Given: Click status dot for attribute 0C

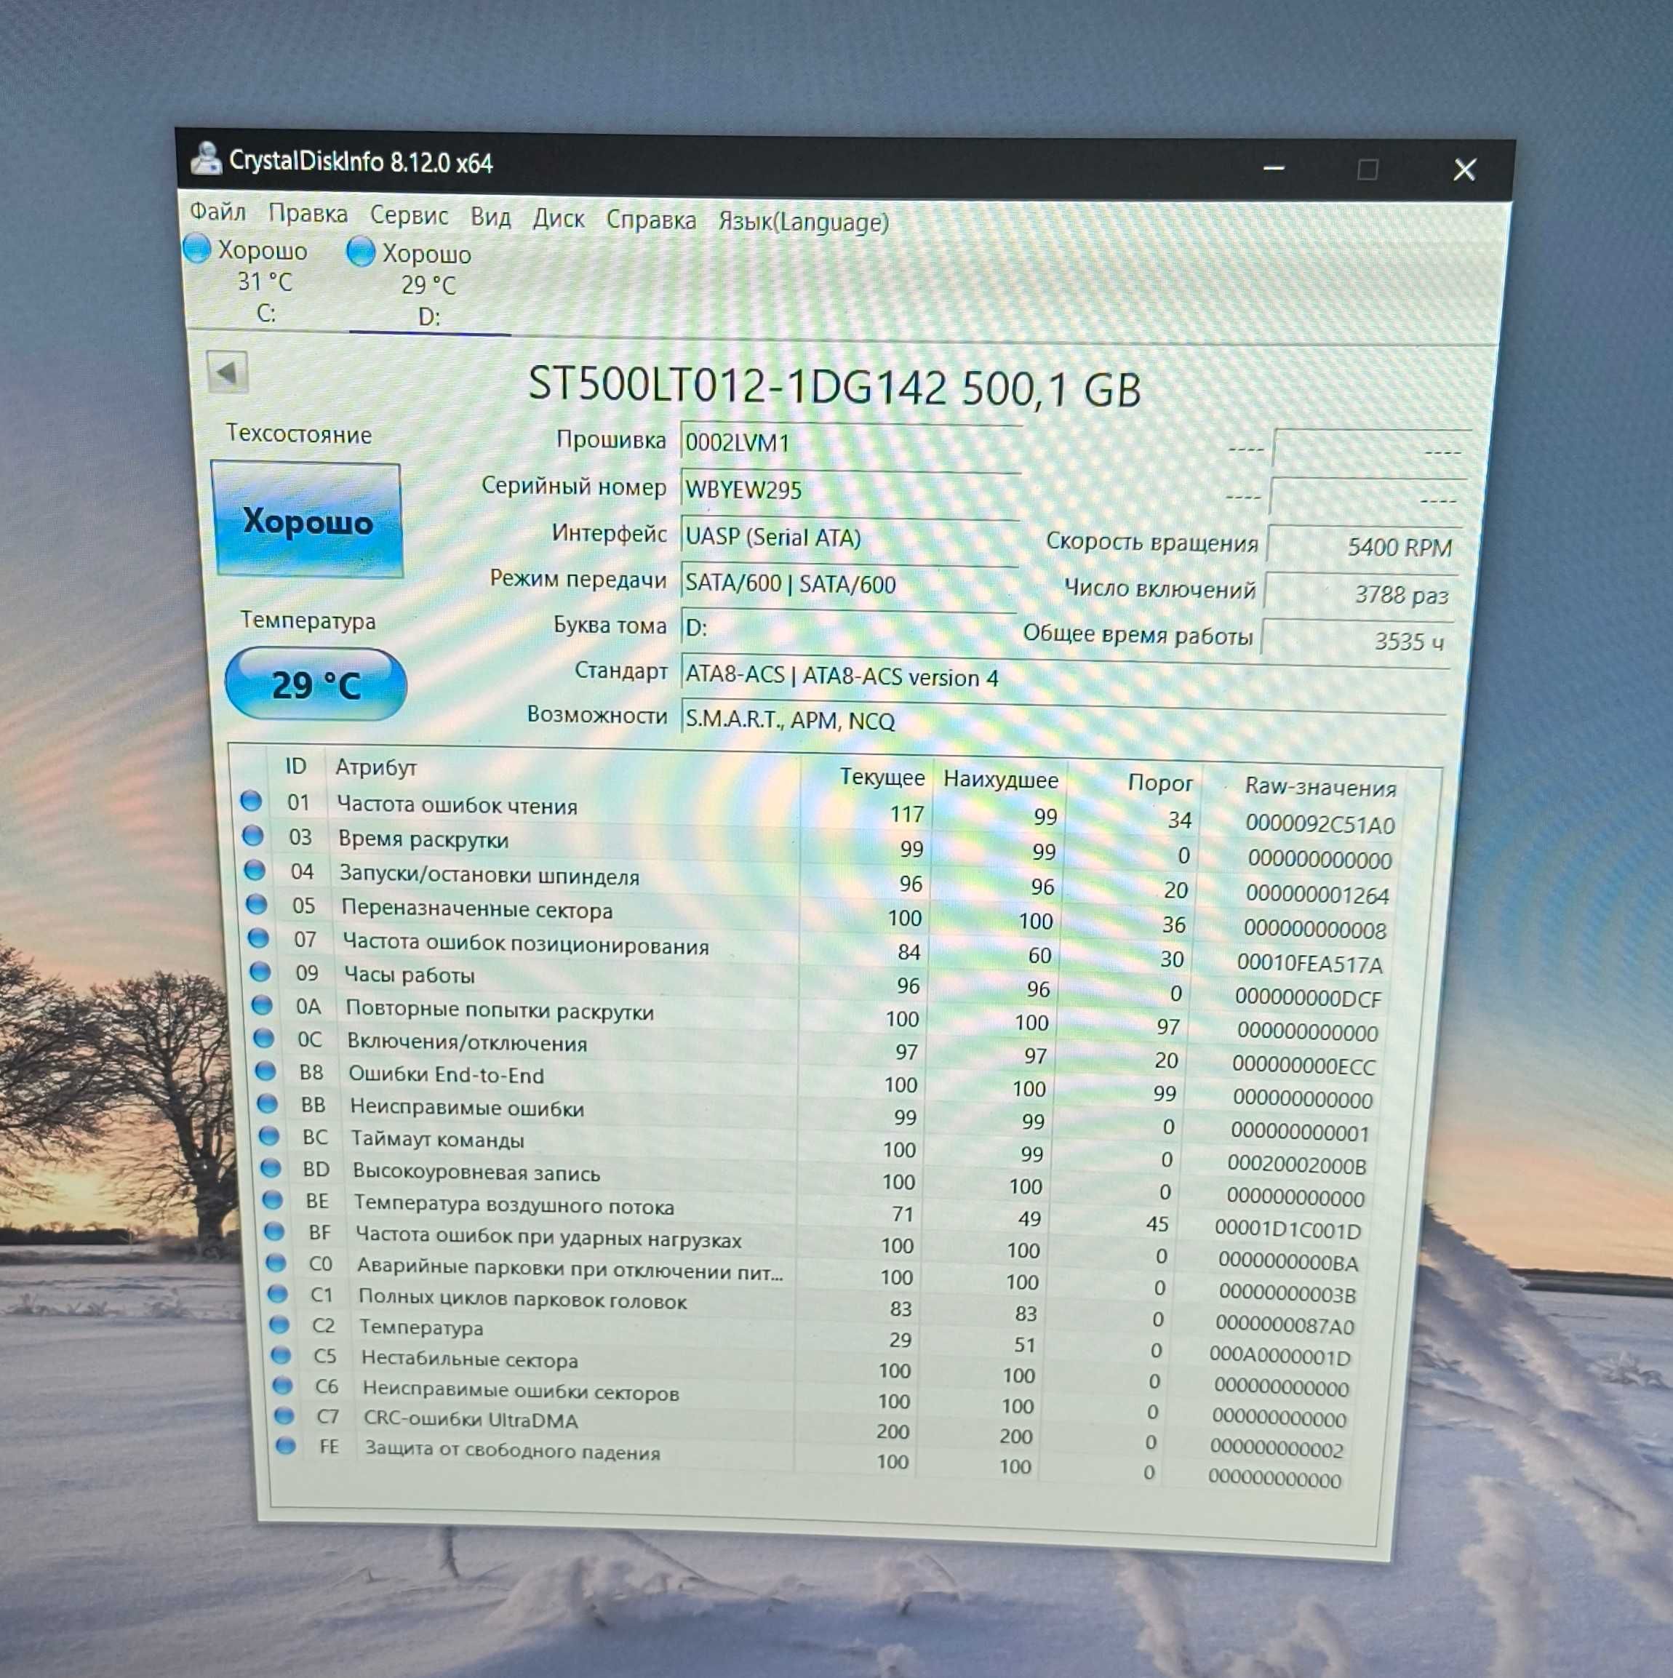Looking at the screenshot, I should (263, 1038).
